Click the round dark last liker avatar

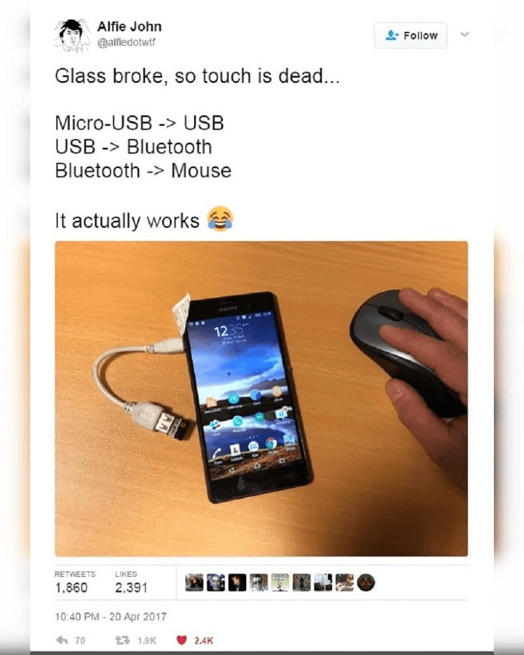(x=365, y=582)
